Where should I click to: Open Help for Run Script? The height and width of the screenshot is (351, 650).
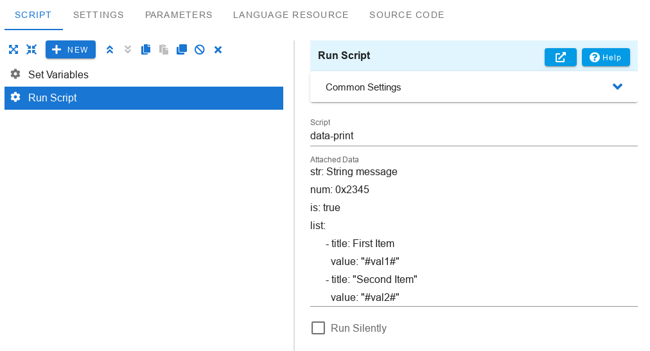[x=606, y=57]
